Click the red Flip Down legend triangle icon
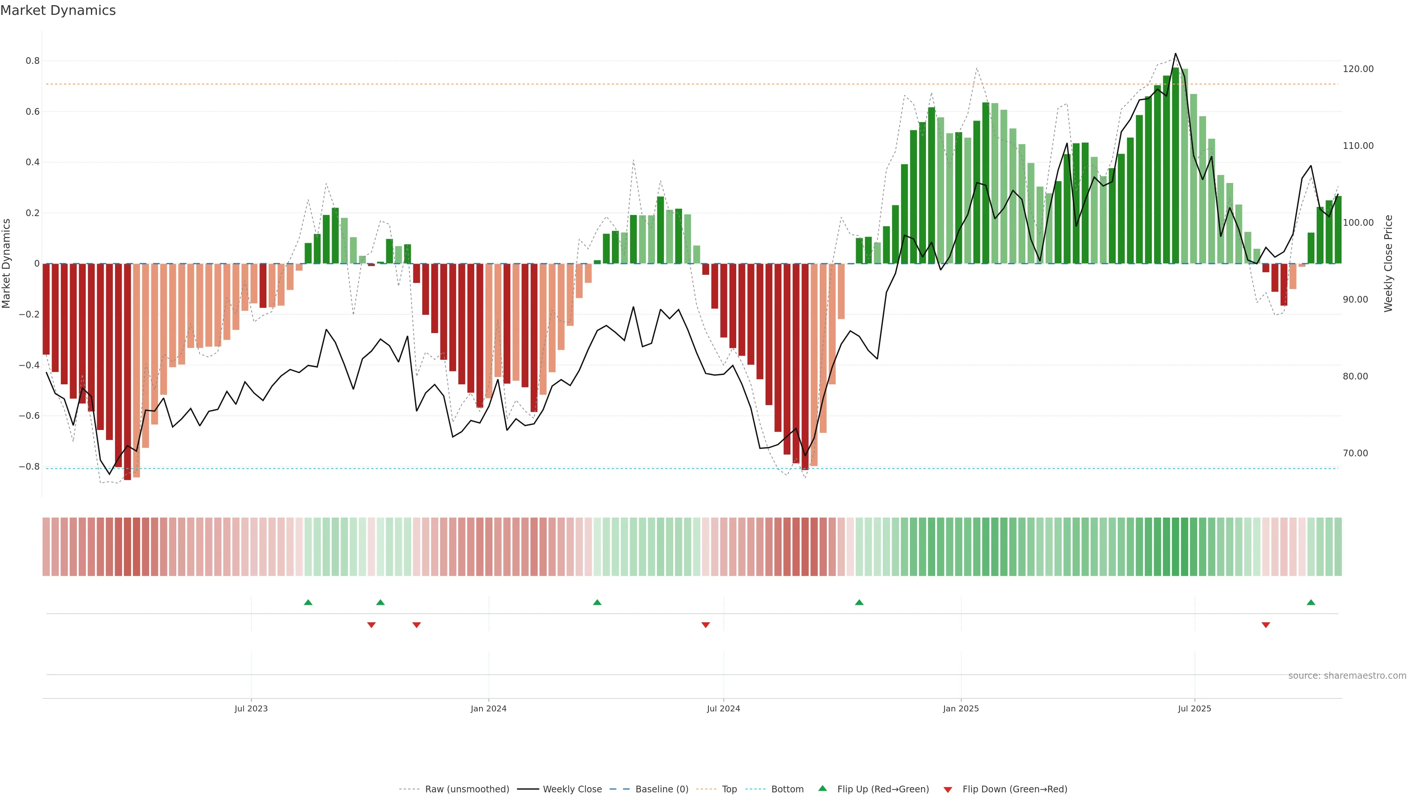 click(948, 789)
